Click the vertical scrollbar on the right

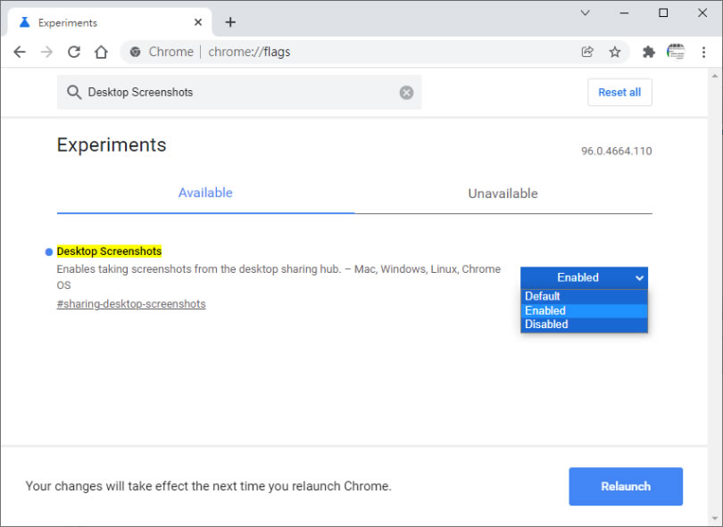717,268
